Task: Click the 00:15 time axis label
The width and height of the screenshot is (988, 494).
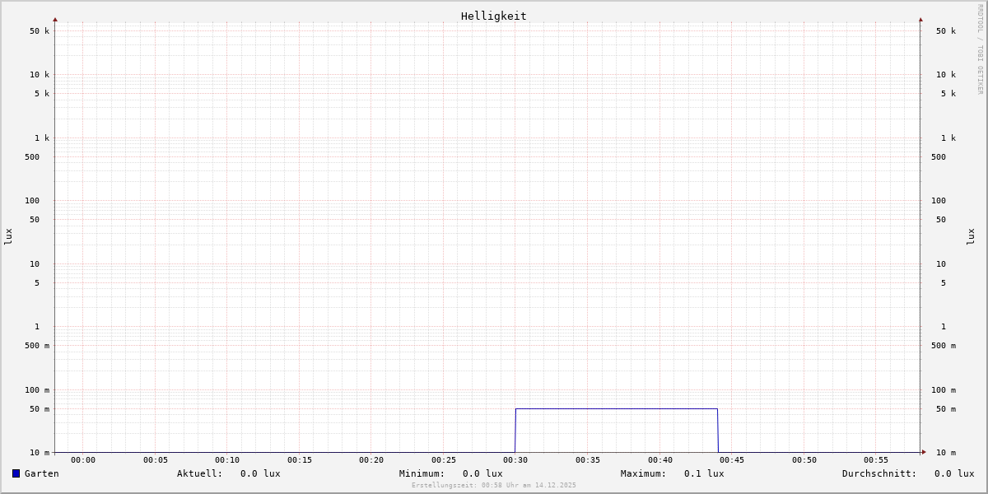Action: [300, 460]
